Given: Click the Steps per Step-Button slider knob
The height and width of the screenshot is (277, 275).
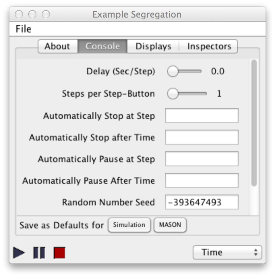Looking at the screenshot, I should click(173, 94).
